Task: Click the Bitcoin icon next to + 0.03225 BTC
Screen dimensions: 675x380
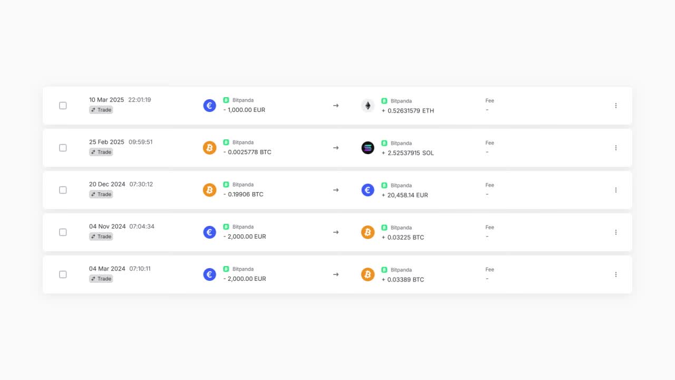Action: pyautogui.click(x=368, y=232)
